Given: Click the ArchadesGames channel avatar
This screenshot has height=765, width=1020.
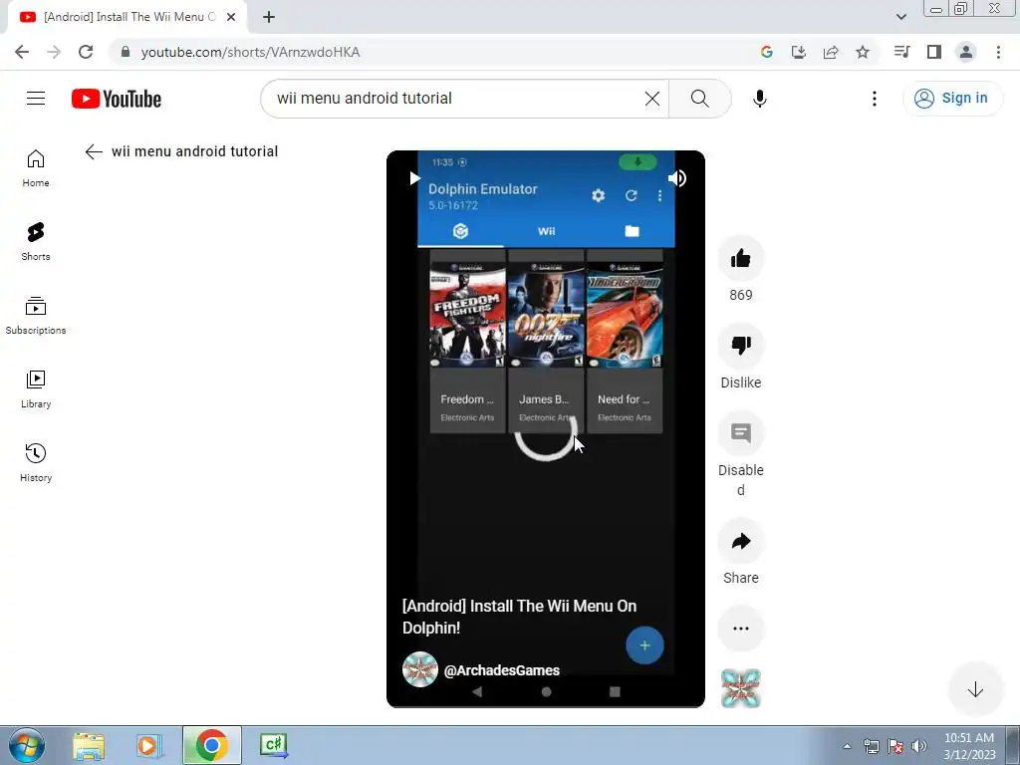Looking at the screenshot, I should click(x=420, y=669).
